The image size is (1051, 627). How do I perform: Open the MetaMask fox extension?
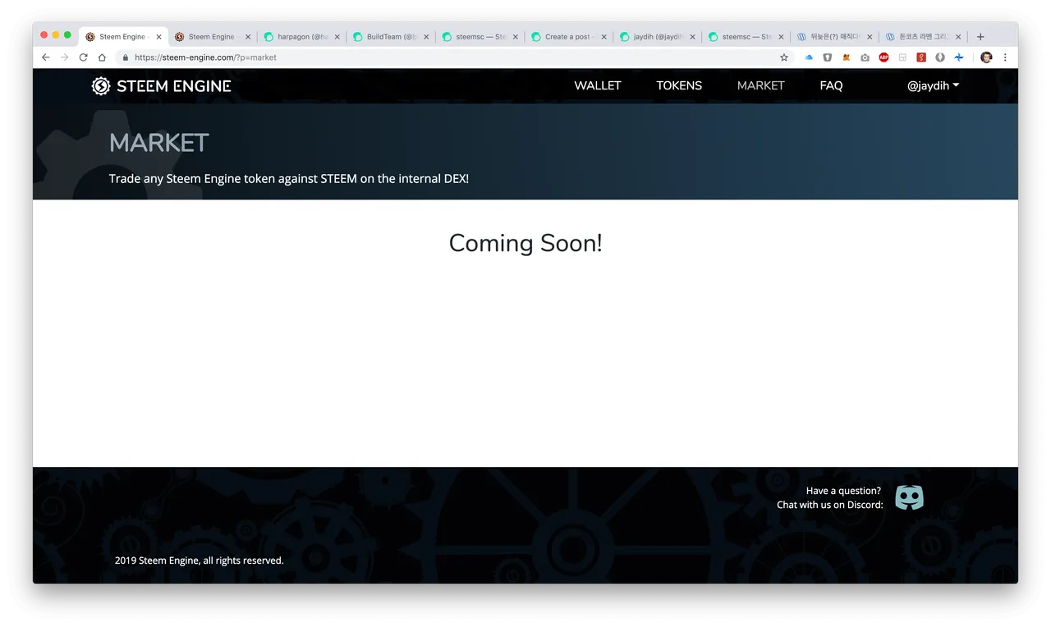click(846, 57)
